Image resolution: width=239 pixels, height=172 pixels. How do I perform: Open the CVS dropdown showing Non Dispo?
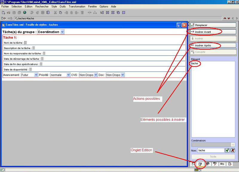click(96, 75)
